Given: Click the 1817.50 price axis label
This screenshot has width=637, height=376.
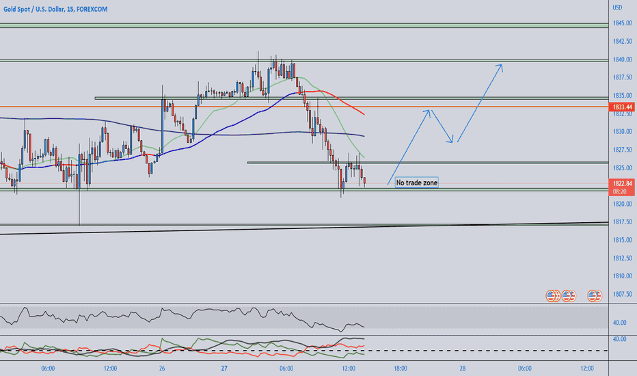Looking at the screenshot, I should (x=623, y=221).
